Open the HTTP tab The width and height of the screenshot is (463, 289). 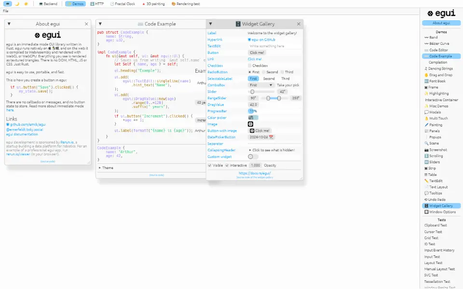pyautogui.click(x=97, y=4)
